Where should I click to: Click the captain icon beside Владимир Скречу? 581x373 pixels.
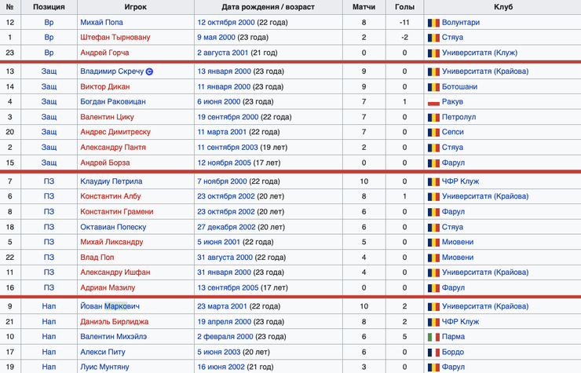[x=150, y=71]
